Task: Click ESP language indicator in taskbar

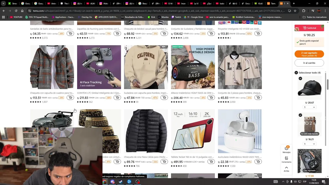Action: [x=305, y=182]
